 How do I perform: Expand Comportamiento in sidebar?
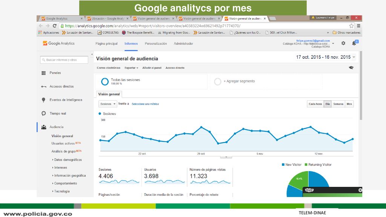coord(64,183)
